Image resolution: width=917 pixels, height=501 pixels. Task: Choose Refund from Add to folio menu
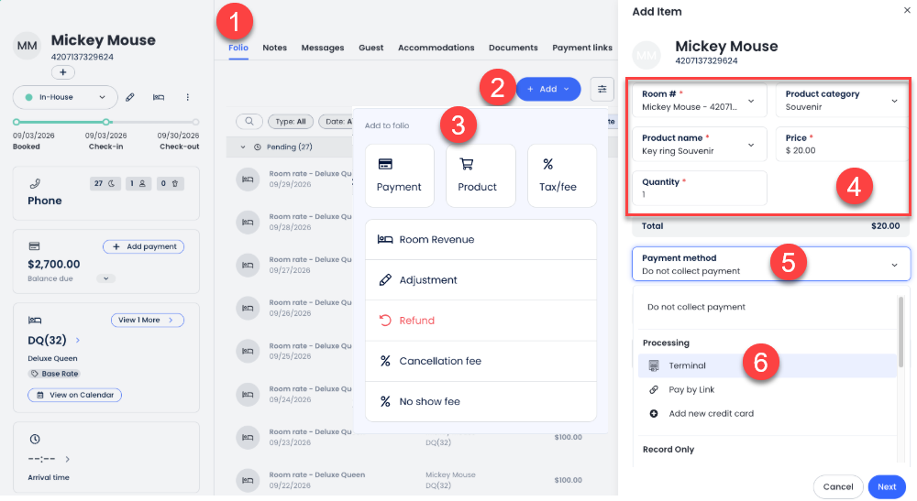481,321
